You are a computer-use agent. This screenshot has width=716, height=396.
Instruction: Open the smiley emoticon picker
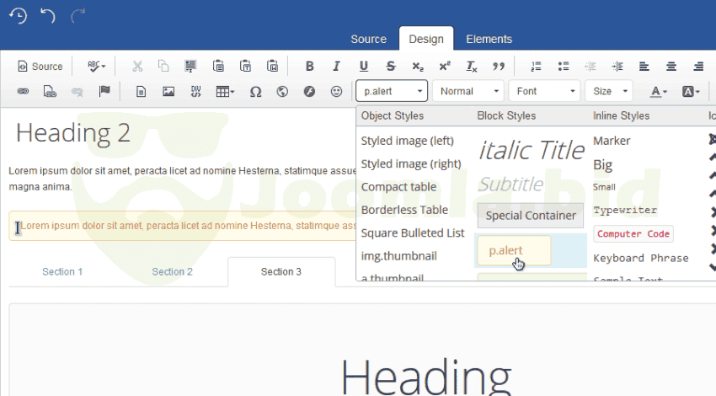336,91
